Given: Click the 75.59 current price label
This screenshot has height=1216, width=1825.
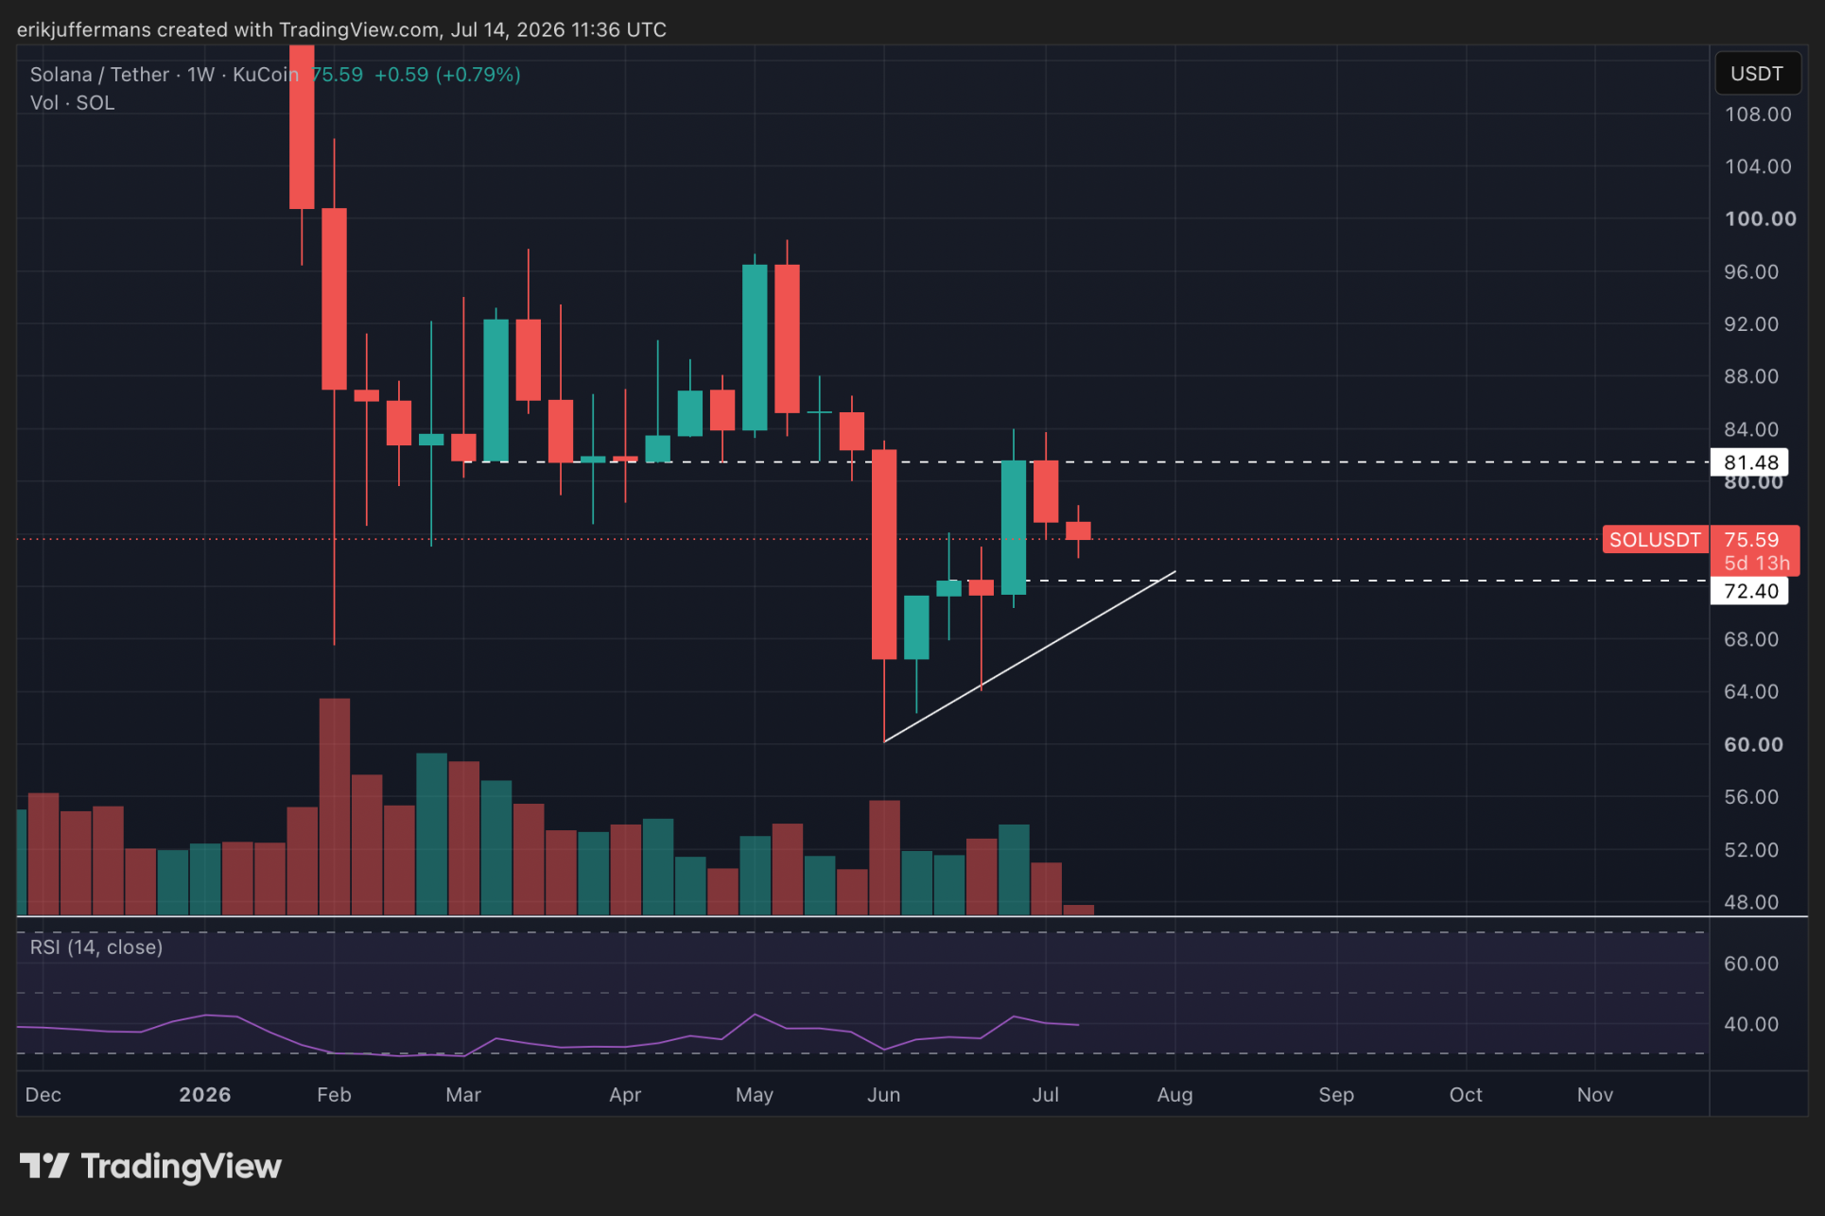Looking at the screenshot, I should click(1752, 540).
